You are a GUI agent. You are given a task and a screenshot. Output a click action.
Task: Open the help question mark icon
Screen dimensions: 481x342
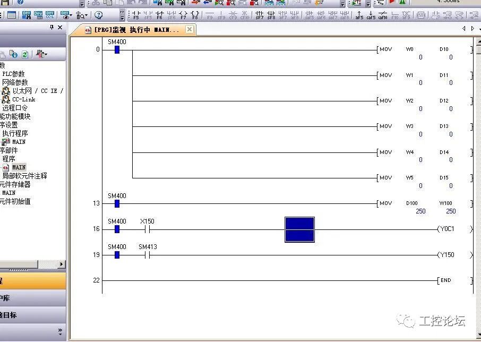[x=98, y=15]
